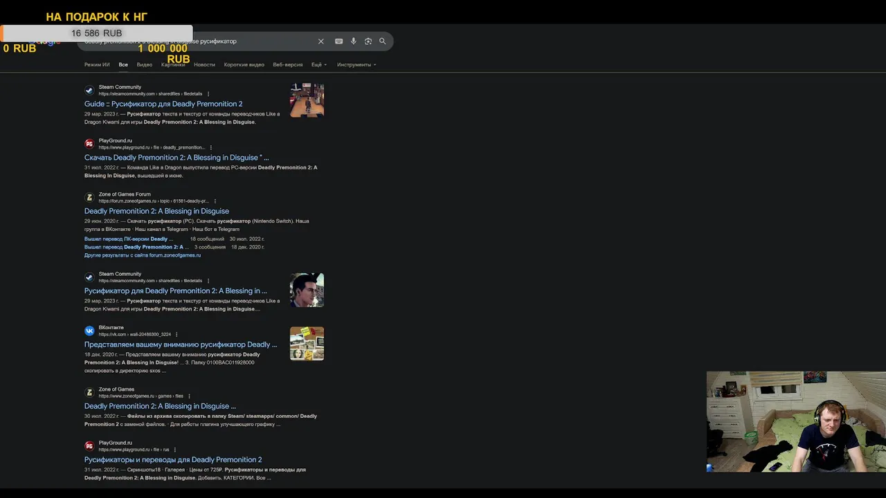Click the PG favicon of the Русификаторы и переводы result
Viewport: 886px width, 498px height.
[x=89, y=446]
